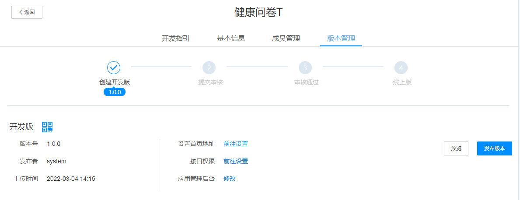Click the upload time 2022-03-04 14:15
520x200 pixels.
coord(71,179)
